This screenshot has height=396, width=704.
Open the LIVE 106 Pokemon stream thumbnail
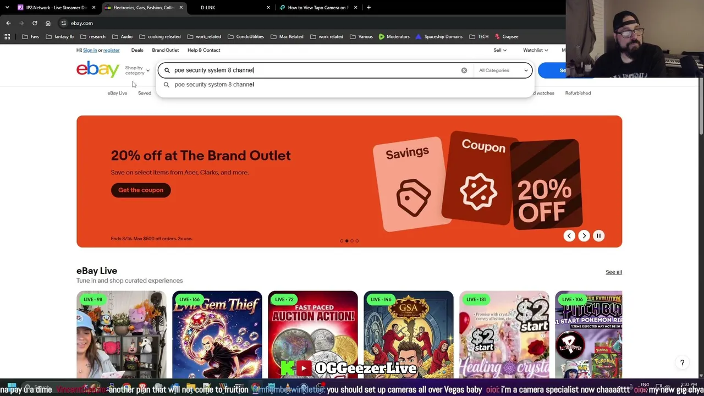(x=588, y=334)
